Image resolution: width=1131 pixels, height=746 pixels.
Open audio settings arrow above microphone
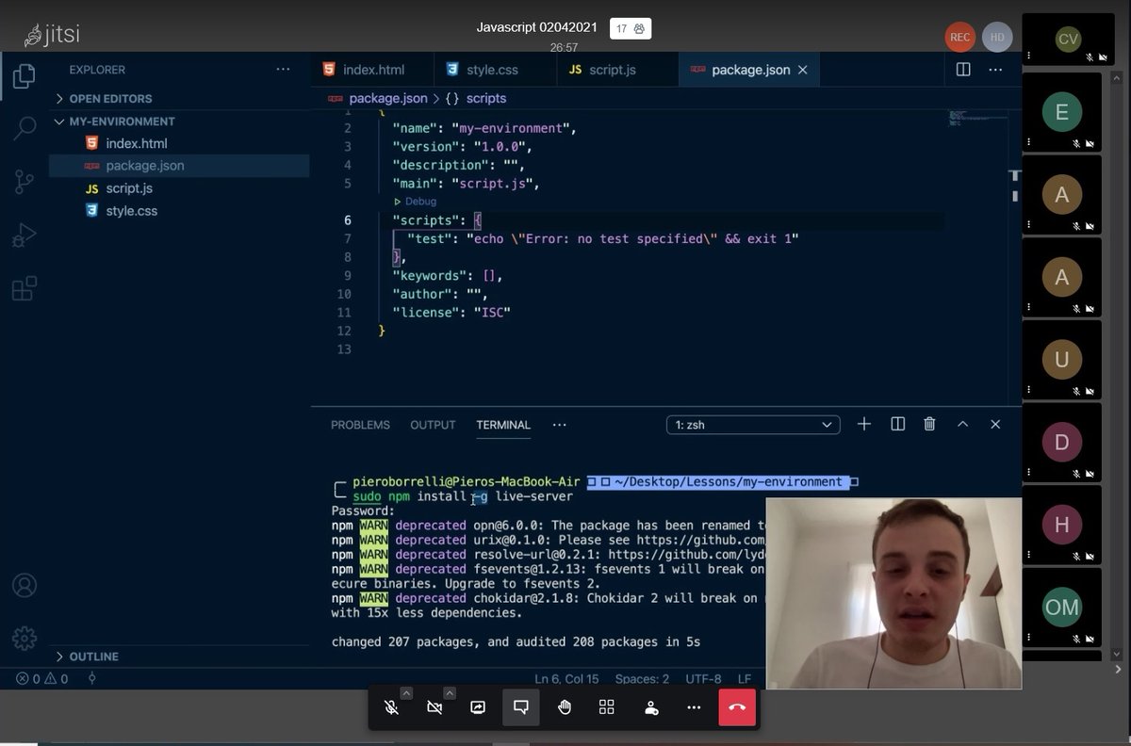click(x=406, y=693)
